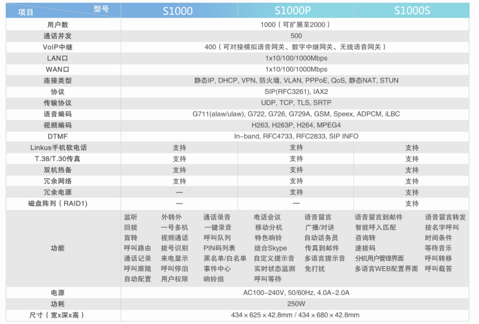Click the 功耗 value 250W
479x324 pixels.
296,303
